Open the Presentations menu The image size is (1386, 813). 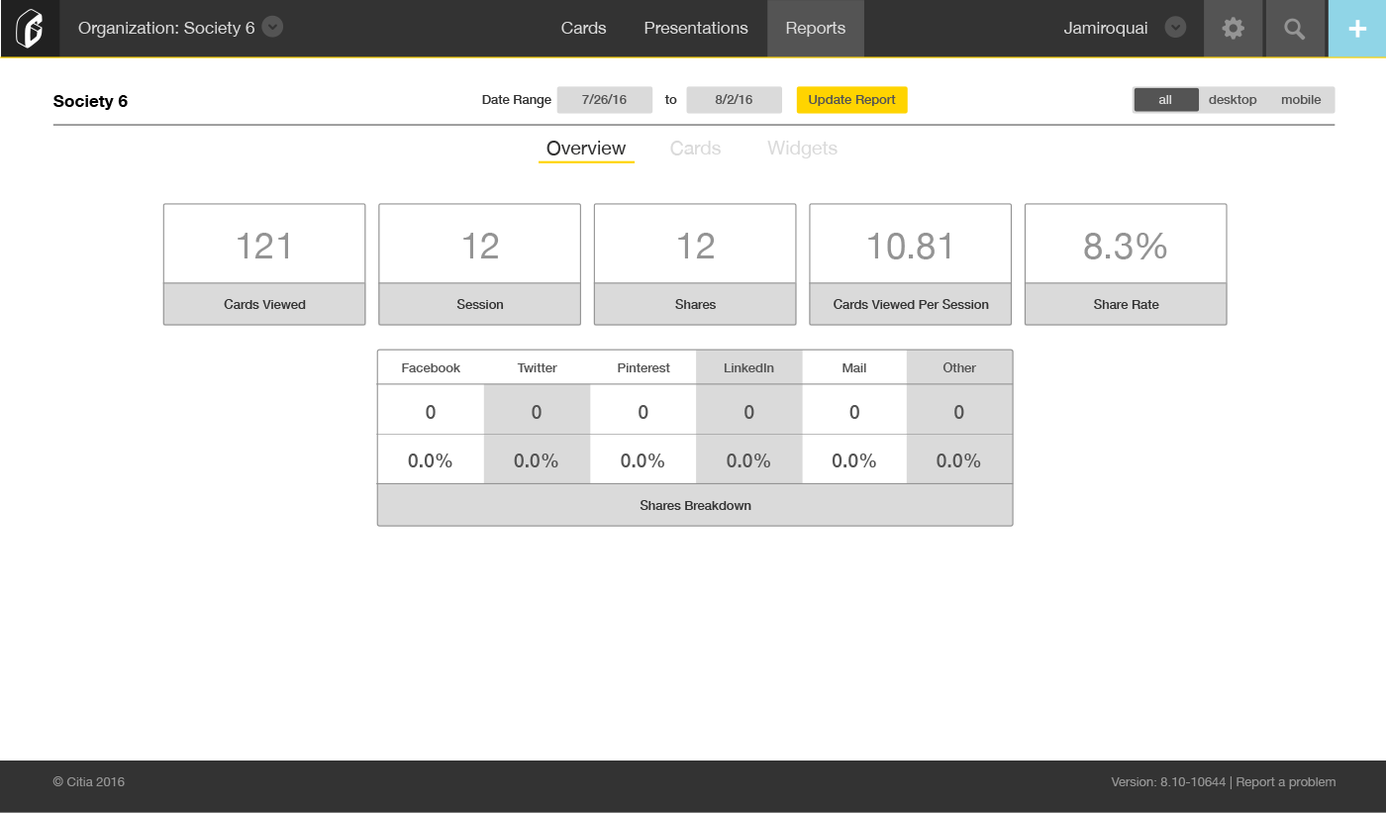click(x=696, y=28)
